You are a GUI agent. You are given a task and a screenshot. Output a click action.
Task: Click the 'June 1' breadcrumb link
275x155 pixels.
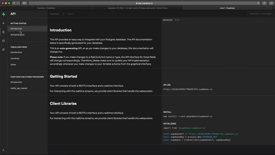(70, 14)
